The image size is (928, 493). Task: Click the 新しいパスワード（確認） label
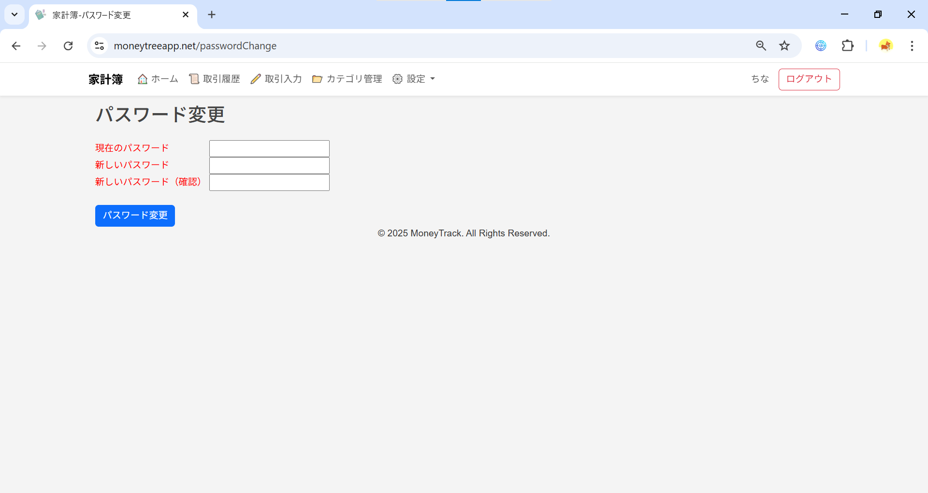tap(148, 182)
